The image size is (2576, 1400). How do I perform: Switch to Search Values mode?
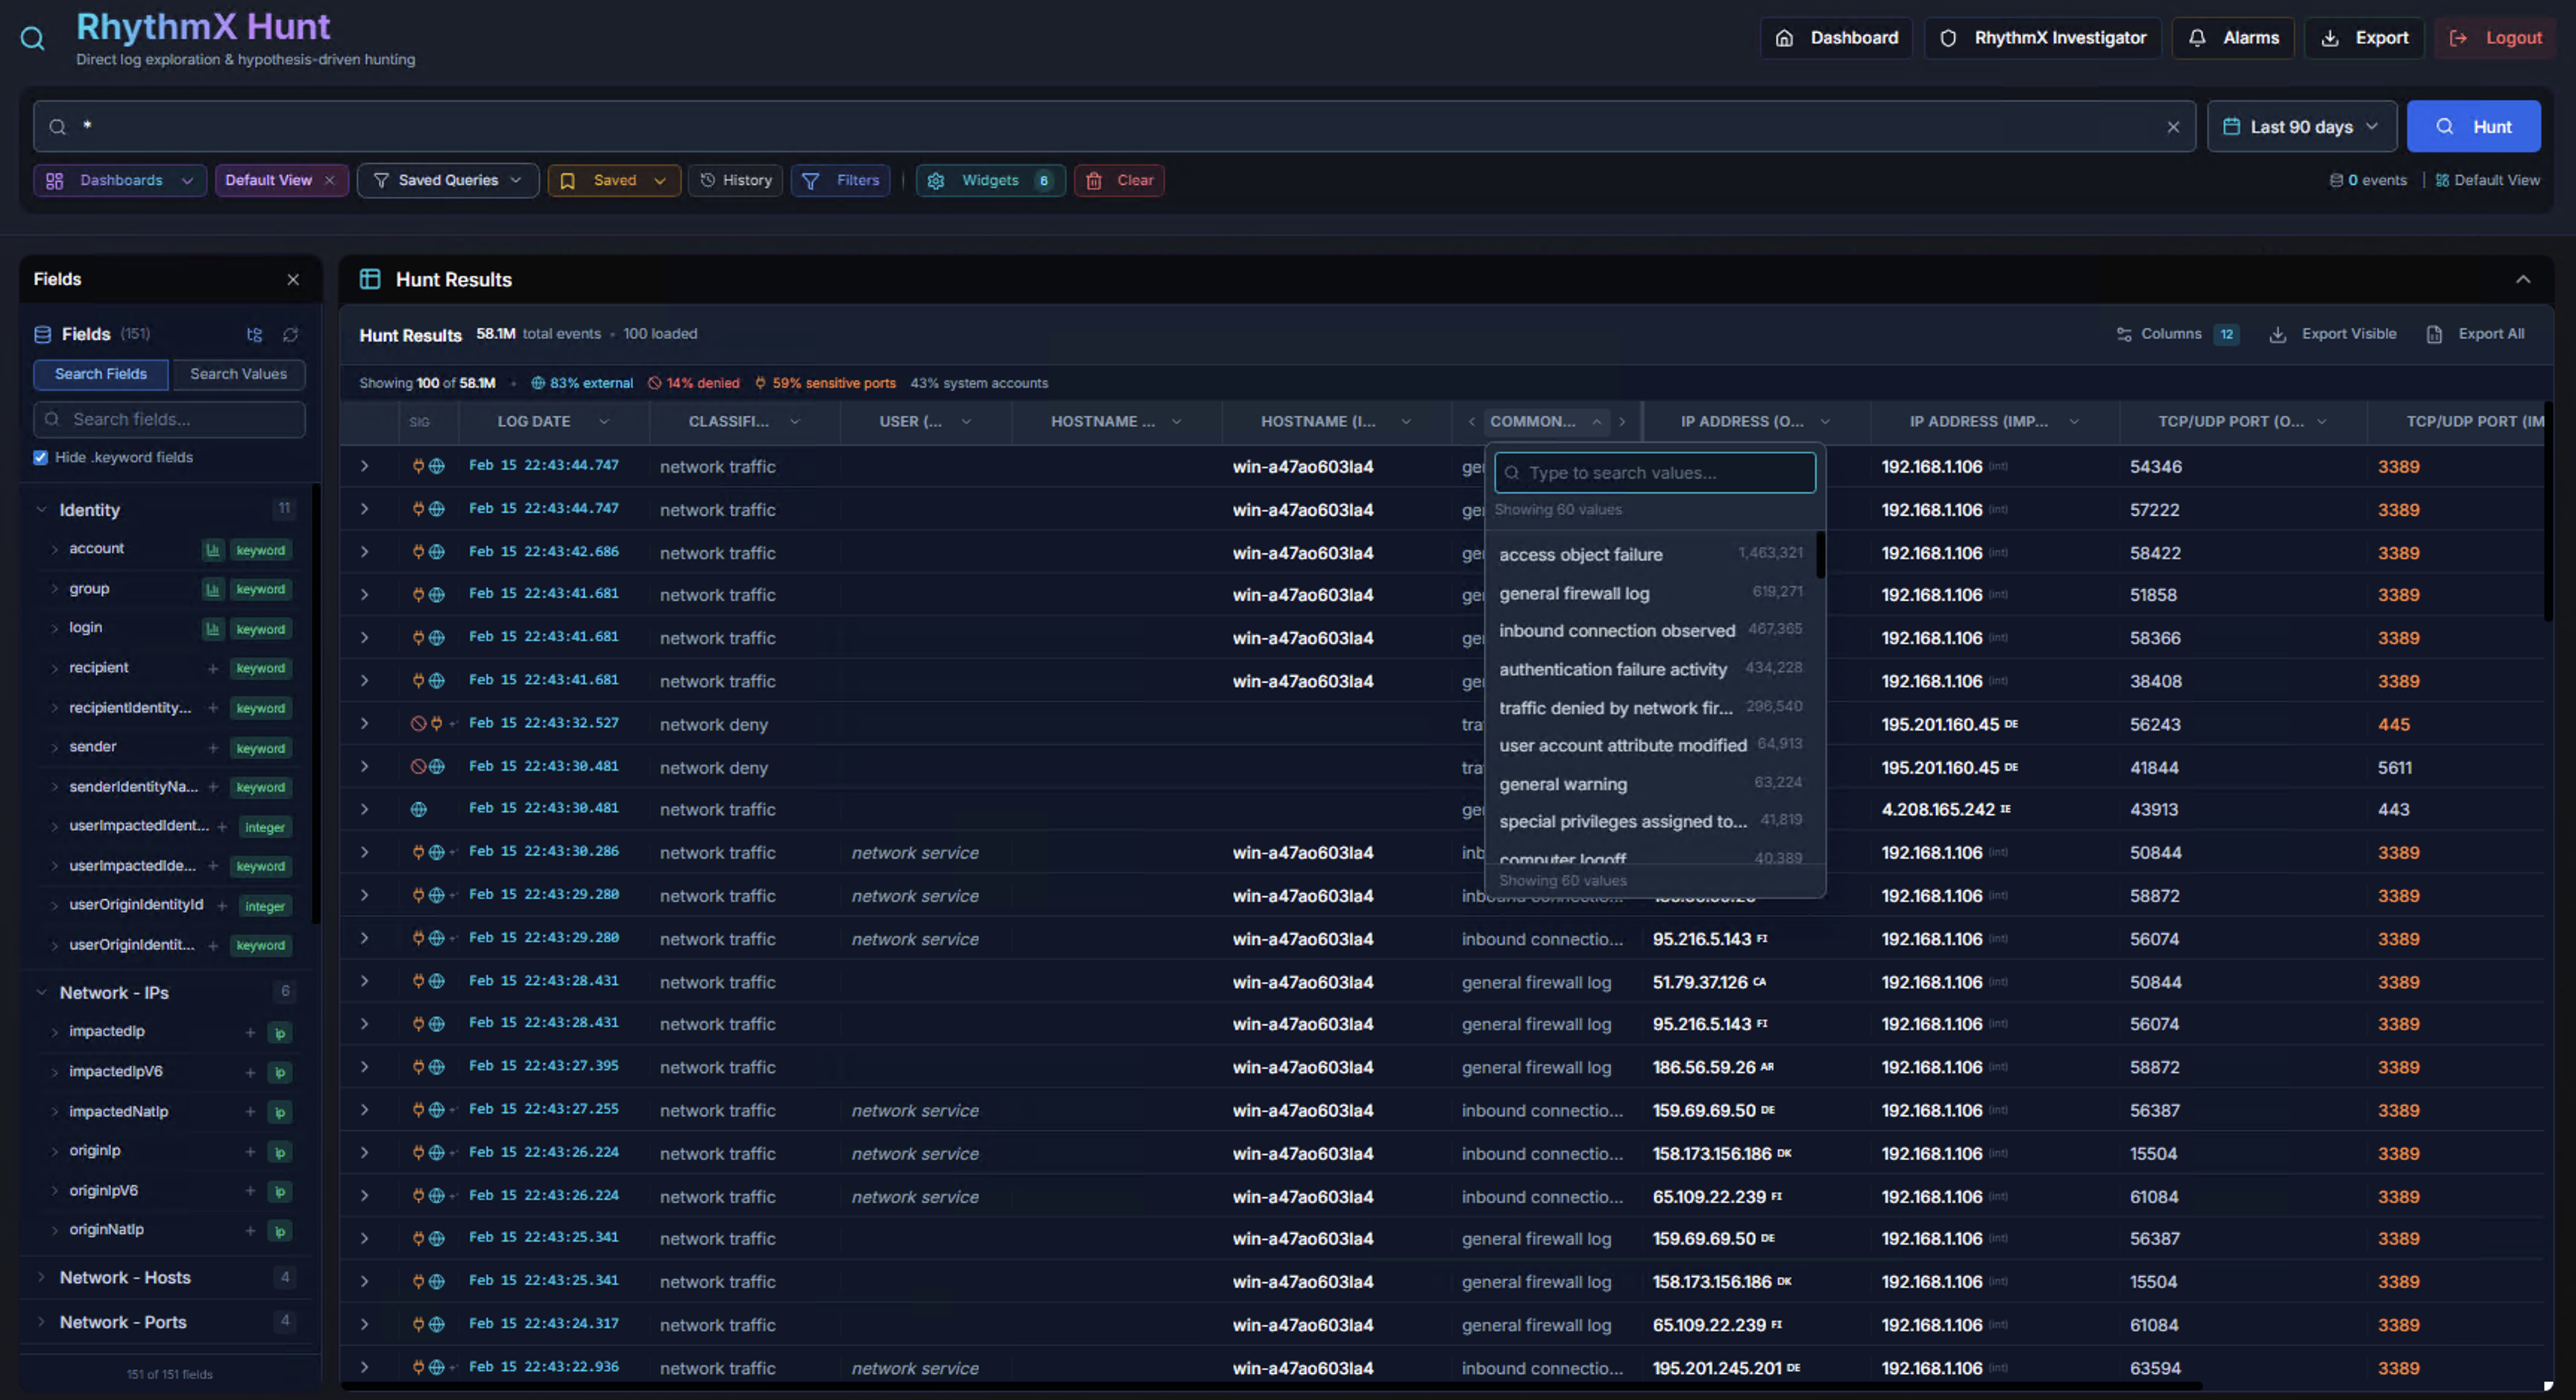tap(238, 373)
